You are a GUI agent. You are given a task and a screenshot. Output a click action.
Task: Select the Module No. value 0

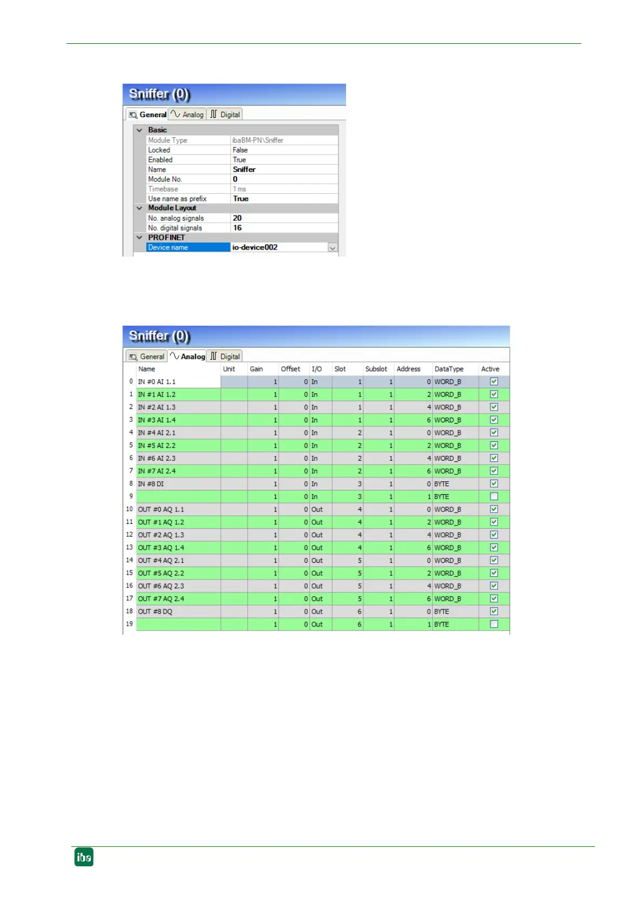(x=284, y=179)
